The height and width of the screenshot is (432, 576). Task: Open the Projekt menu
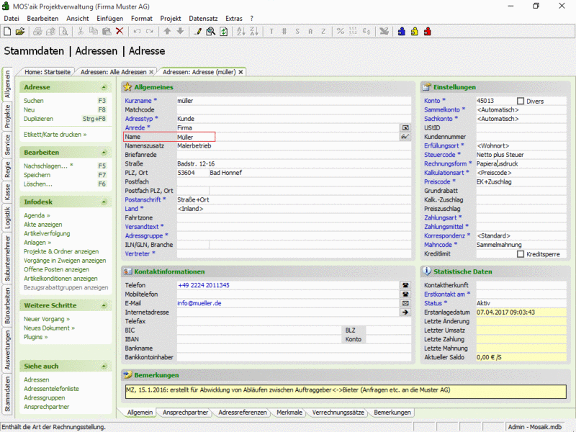pos(171,19)
